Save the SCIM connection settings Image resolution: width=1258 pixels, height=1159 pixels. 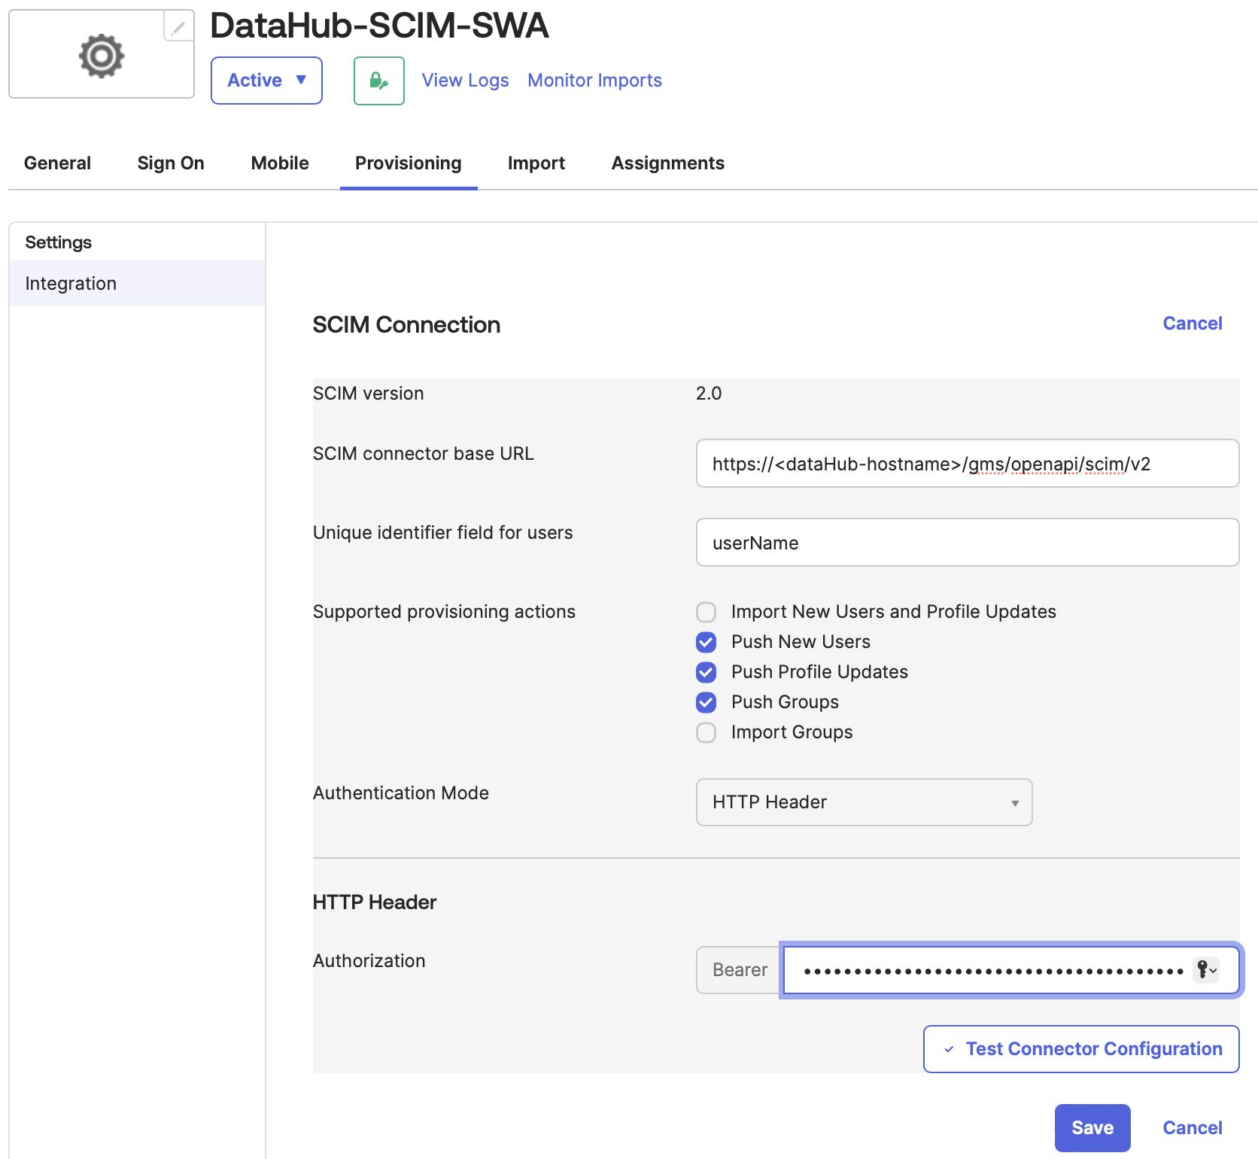1092,1128
